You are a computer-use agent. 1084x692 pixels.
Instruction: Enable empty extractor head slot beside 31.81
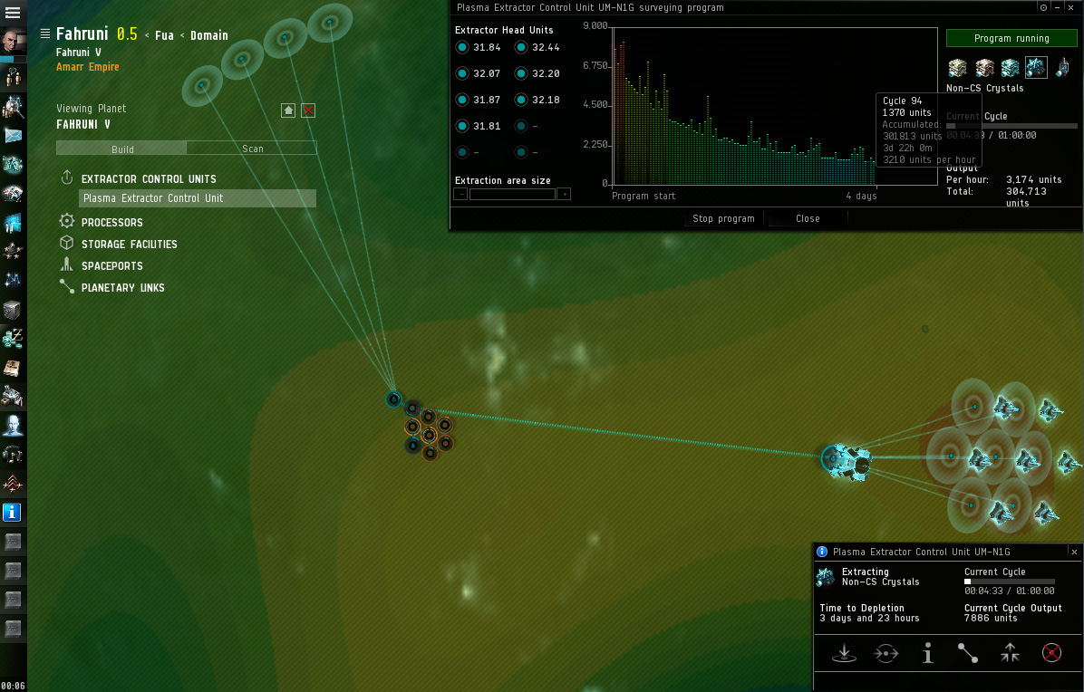click(521, 126)
